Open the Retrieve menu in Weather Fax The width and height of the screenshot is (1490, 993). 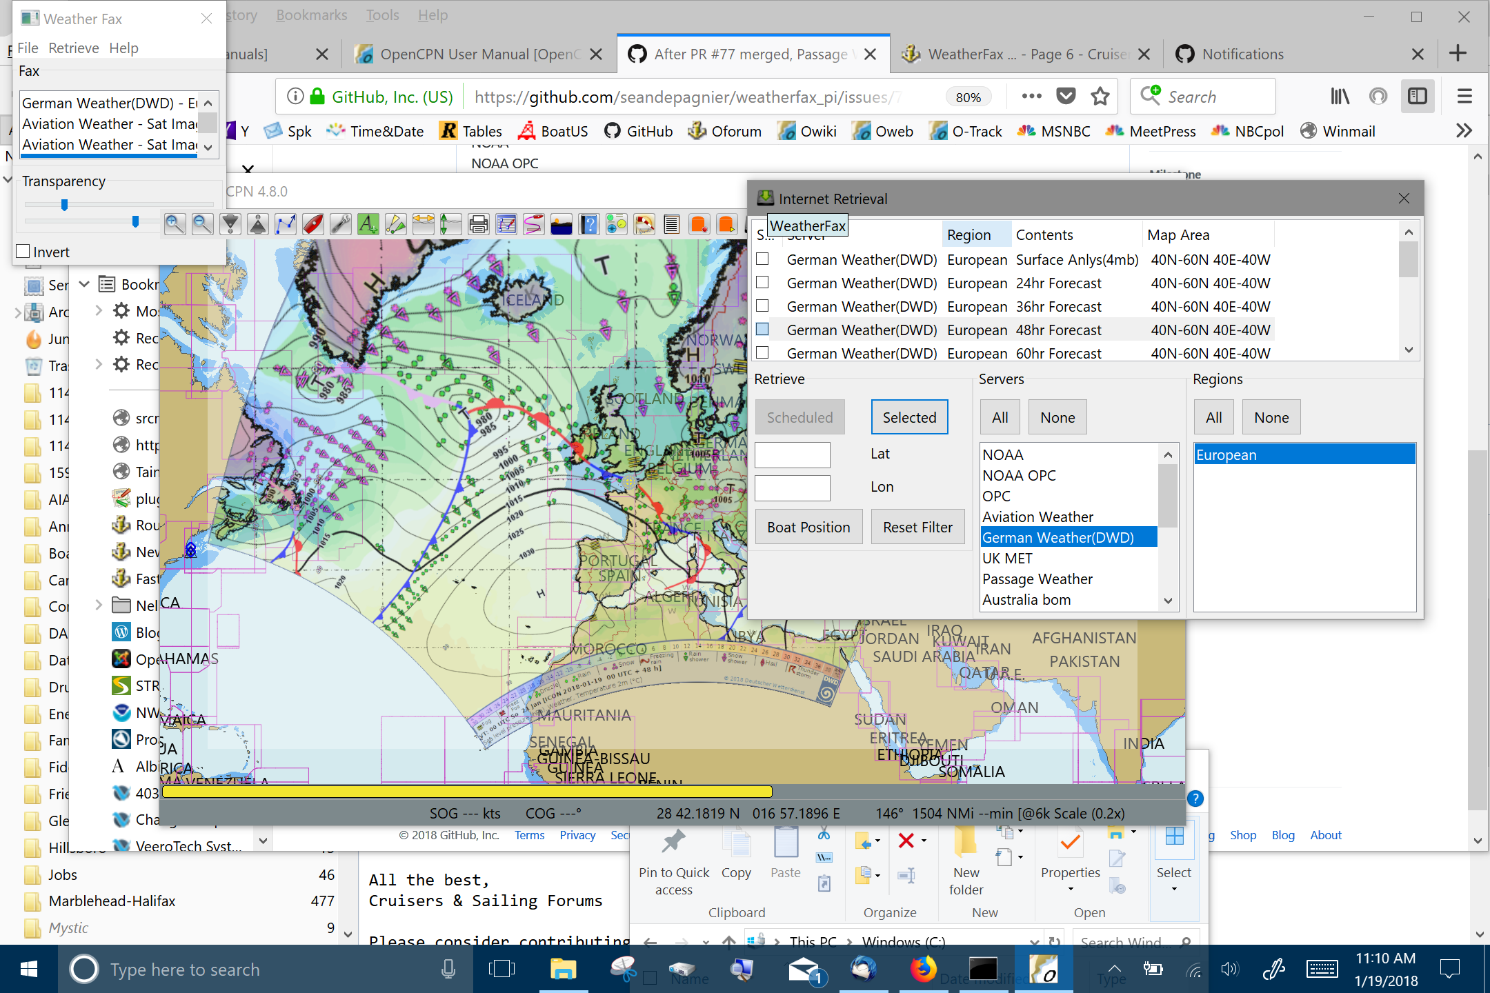[74, 48]
